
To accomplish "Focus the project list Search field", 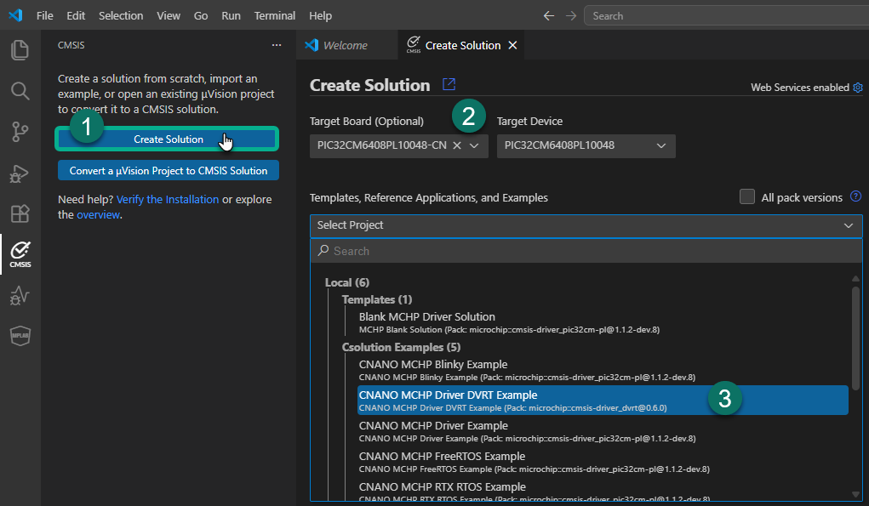I will click(x=586, y=251).
